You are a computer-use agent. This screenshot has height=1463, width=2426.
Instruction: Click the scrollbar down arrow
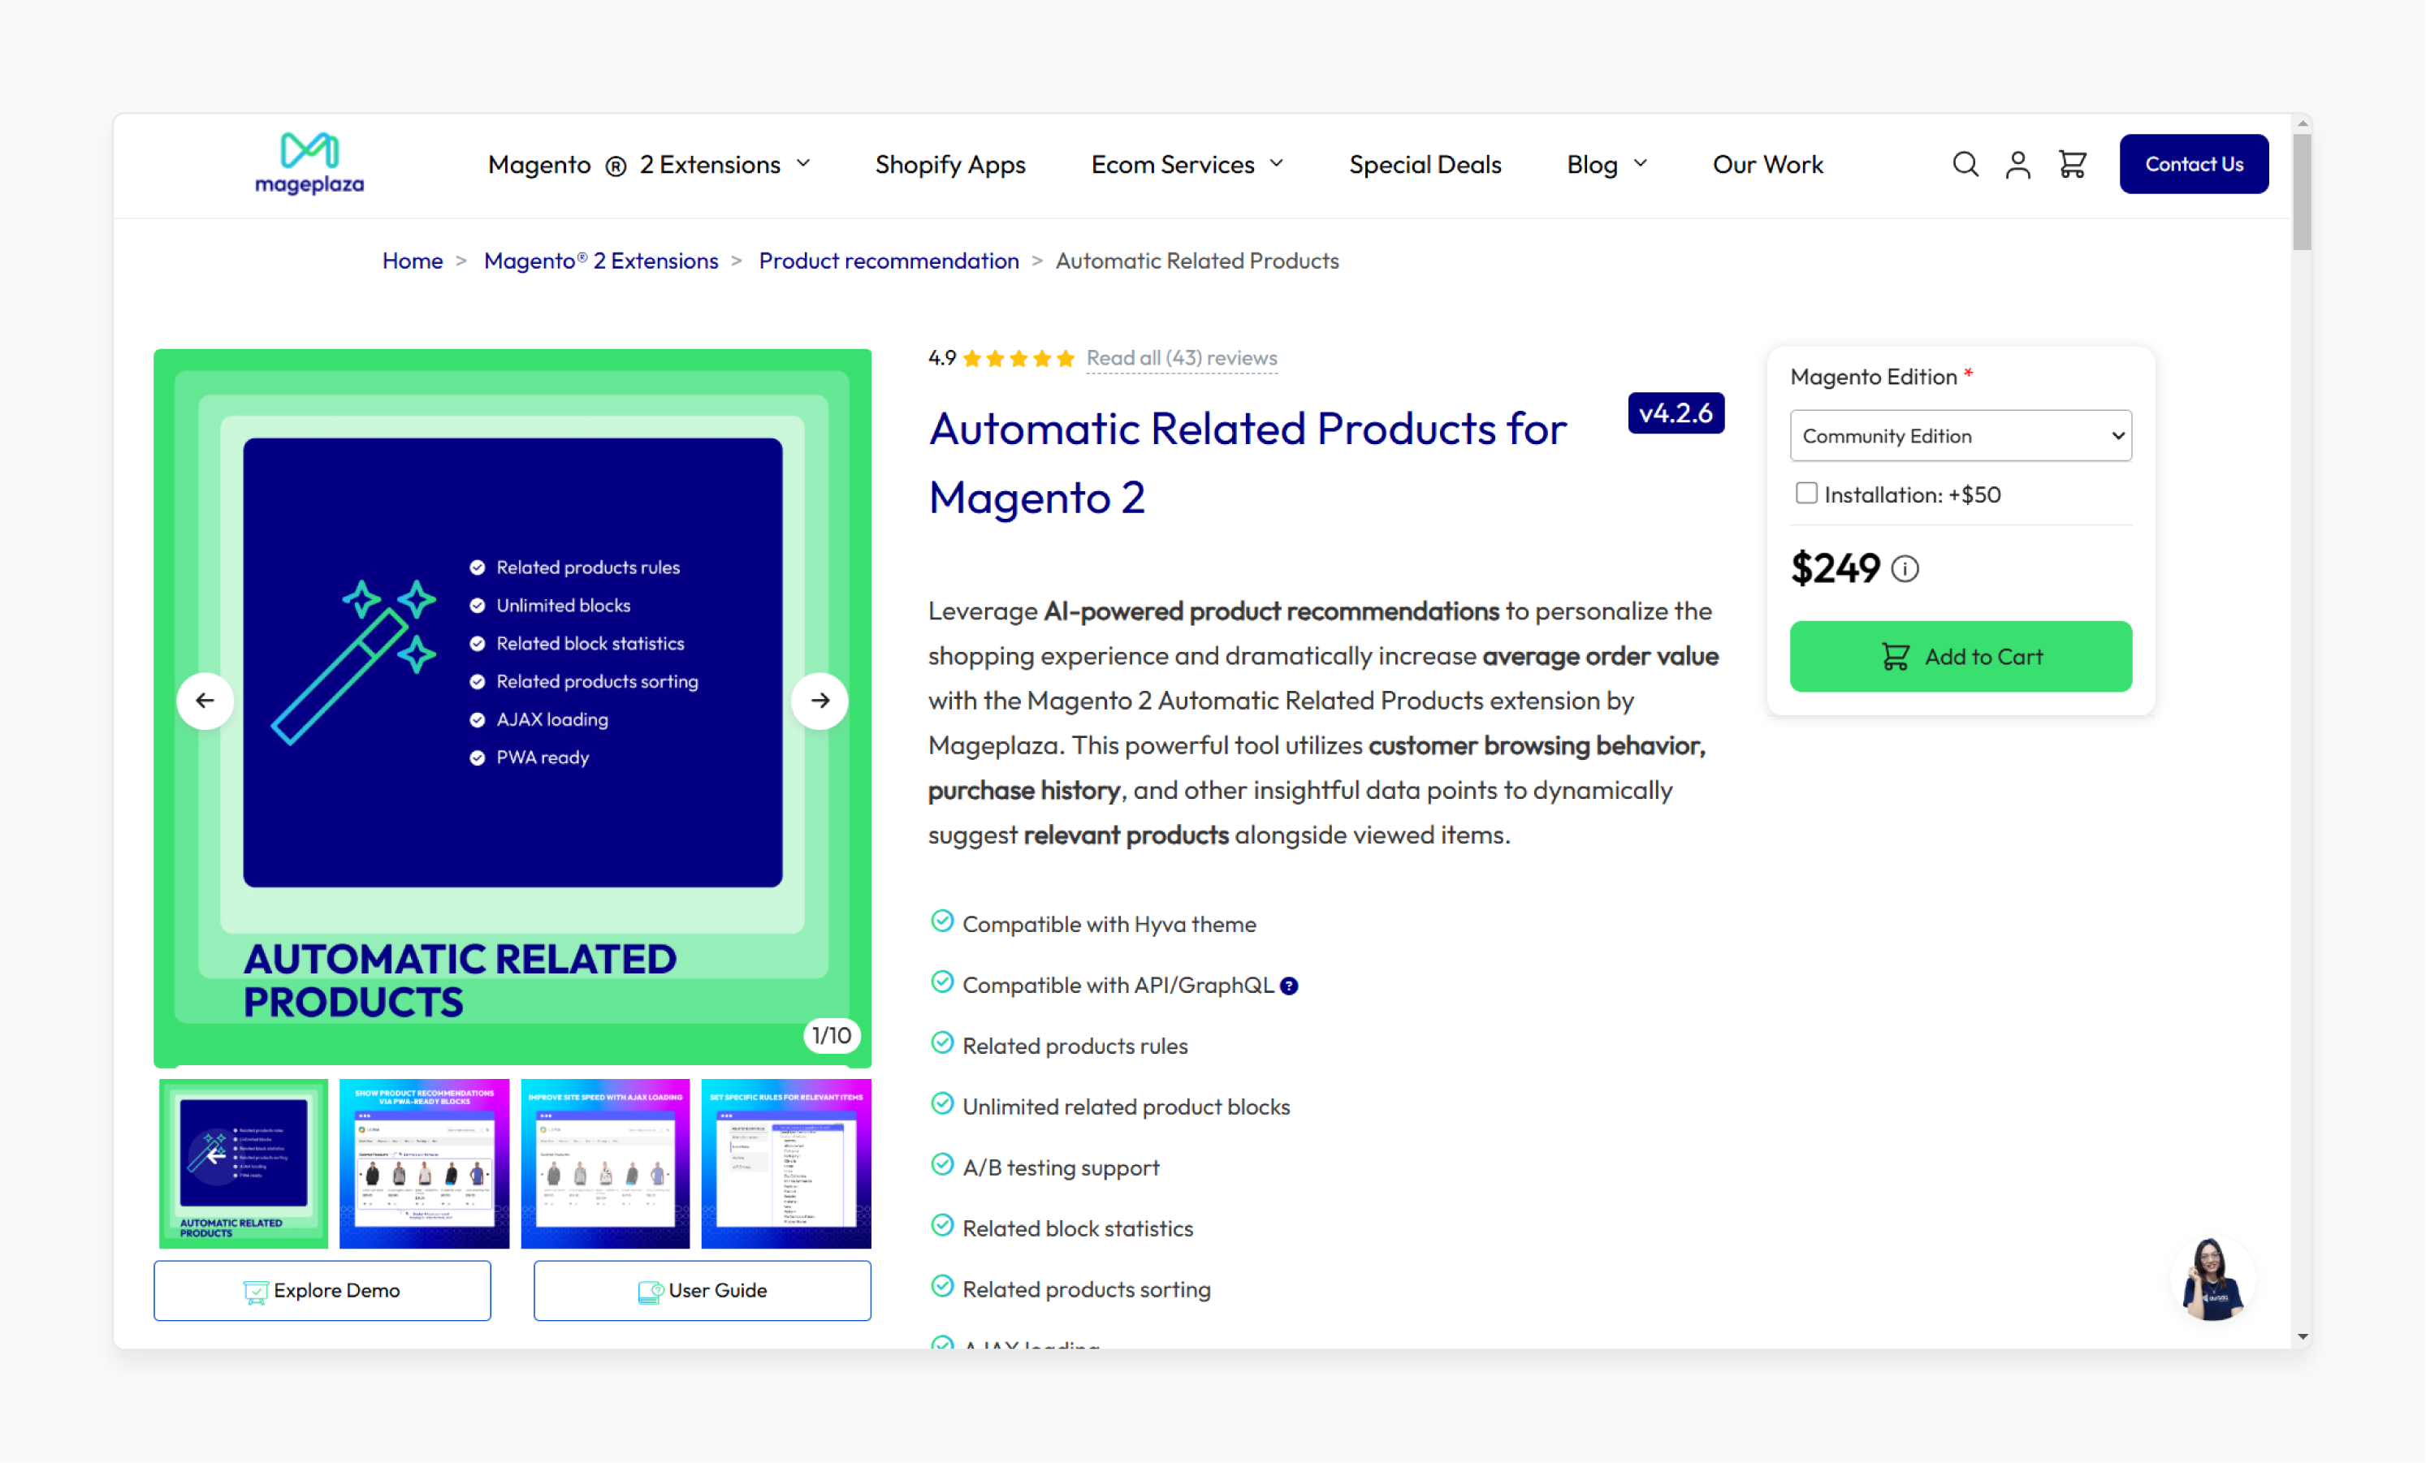2301,1337
